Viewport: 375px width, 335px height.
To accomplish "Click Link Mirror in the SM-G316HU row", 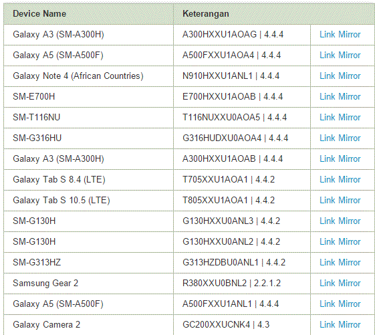I will pyautogui.click(x=340, y=138).
